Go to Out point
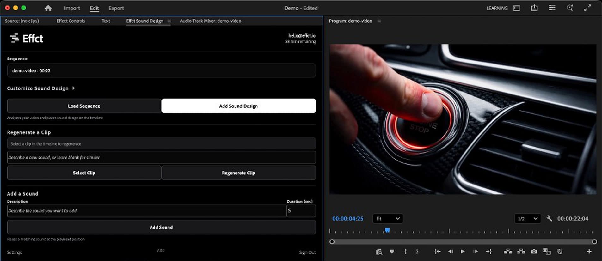602x261 pixels. click(x=489, y=252)
